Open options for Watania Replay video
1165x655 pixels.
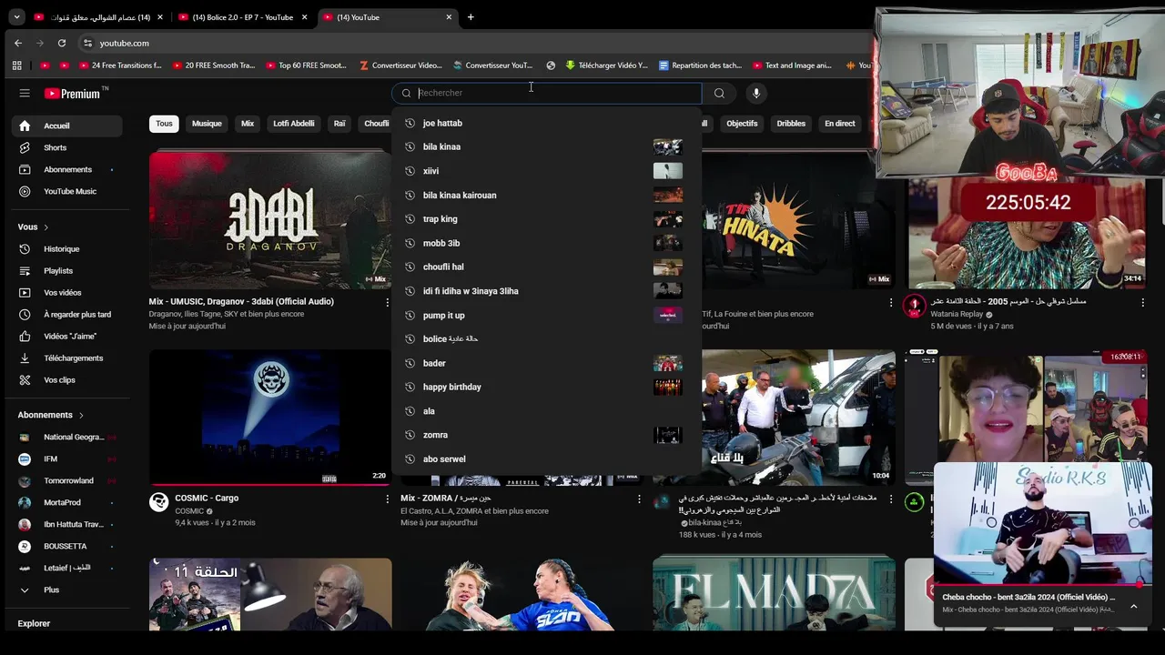[1142, 302]
